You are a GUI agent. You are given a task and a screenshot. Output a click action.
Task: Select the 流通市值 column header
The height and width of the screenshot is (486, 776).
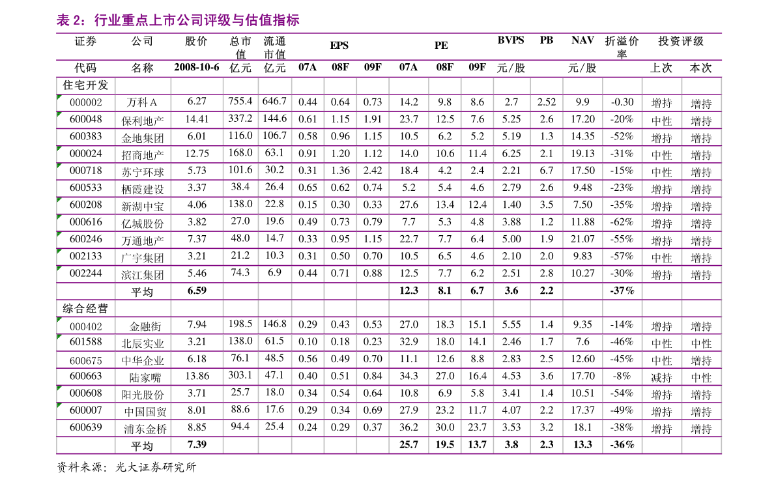point(274,48)
